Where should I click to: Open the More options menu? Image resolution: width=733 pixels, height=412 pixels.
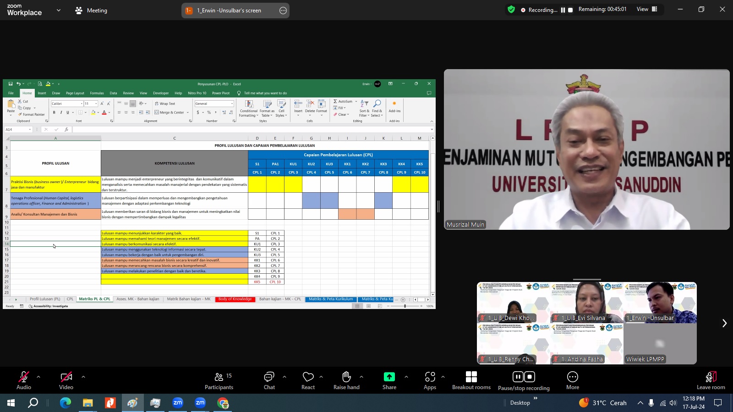click(x=572, y=380)
